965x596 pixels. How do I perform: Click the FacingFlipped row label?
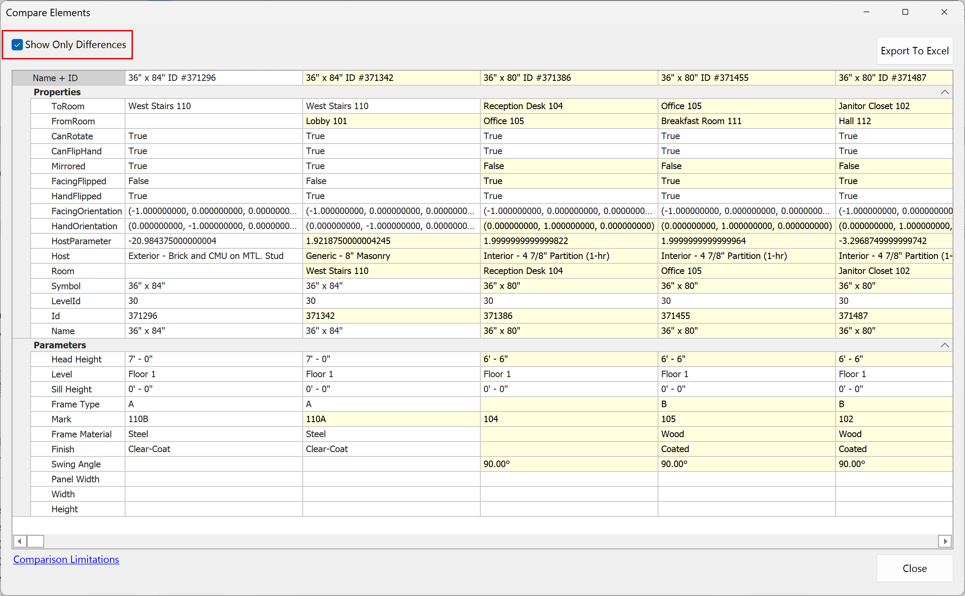78,181
